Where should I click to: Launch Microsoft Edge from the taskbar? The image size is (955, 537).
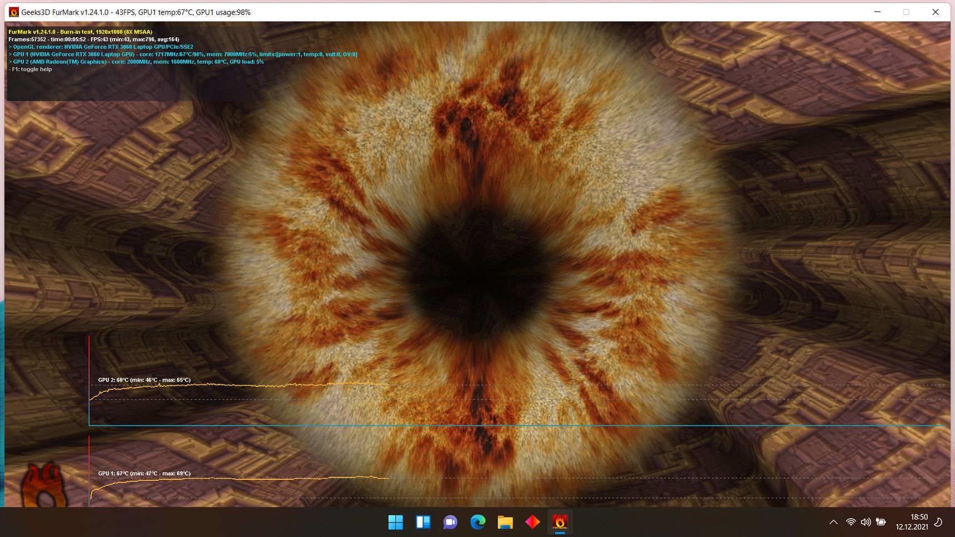click(x=477, y=522)
